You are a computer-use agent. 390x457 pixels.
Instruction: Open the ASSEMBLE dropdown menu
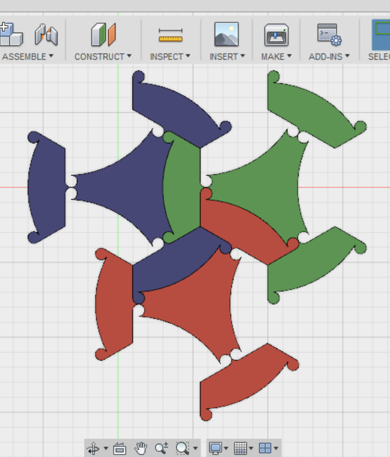tap(27, 56)
